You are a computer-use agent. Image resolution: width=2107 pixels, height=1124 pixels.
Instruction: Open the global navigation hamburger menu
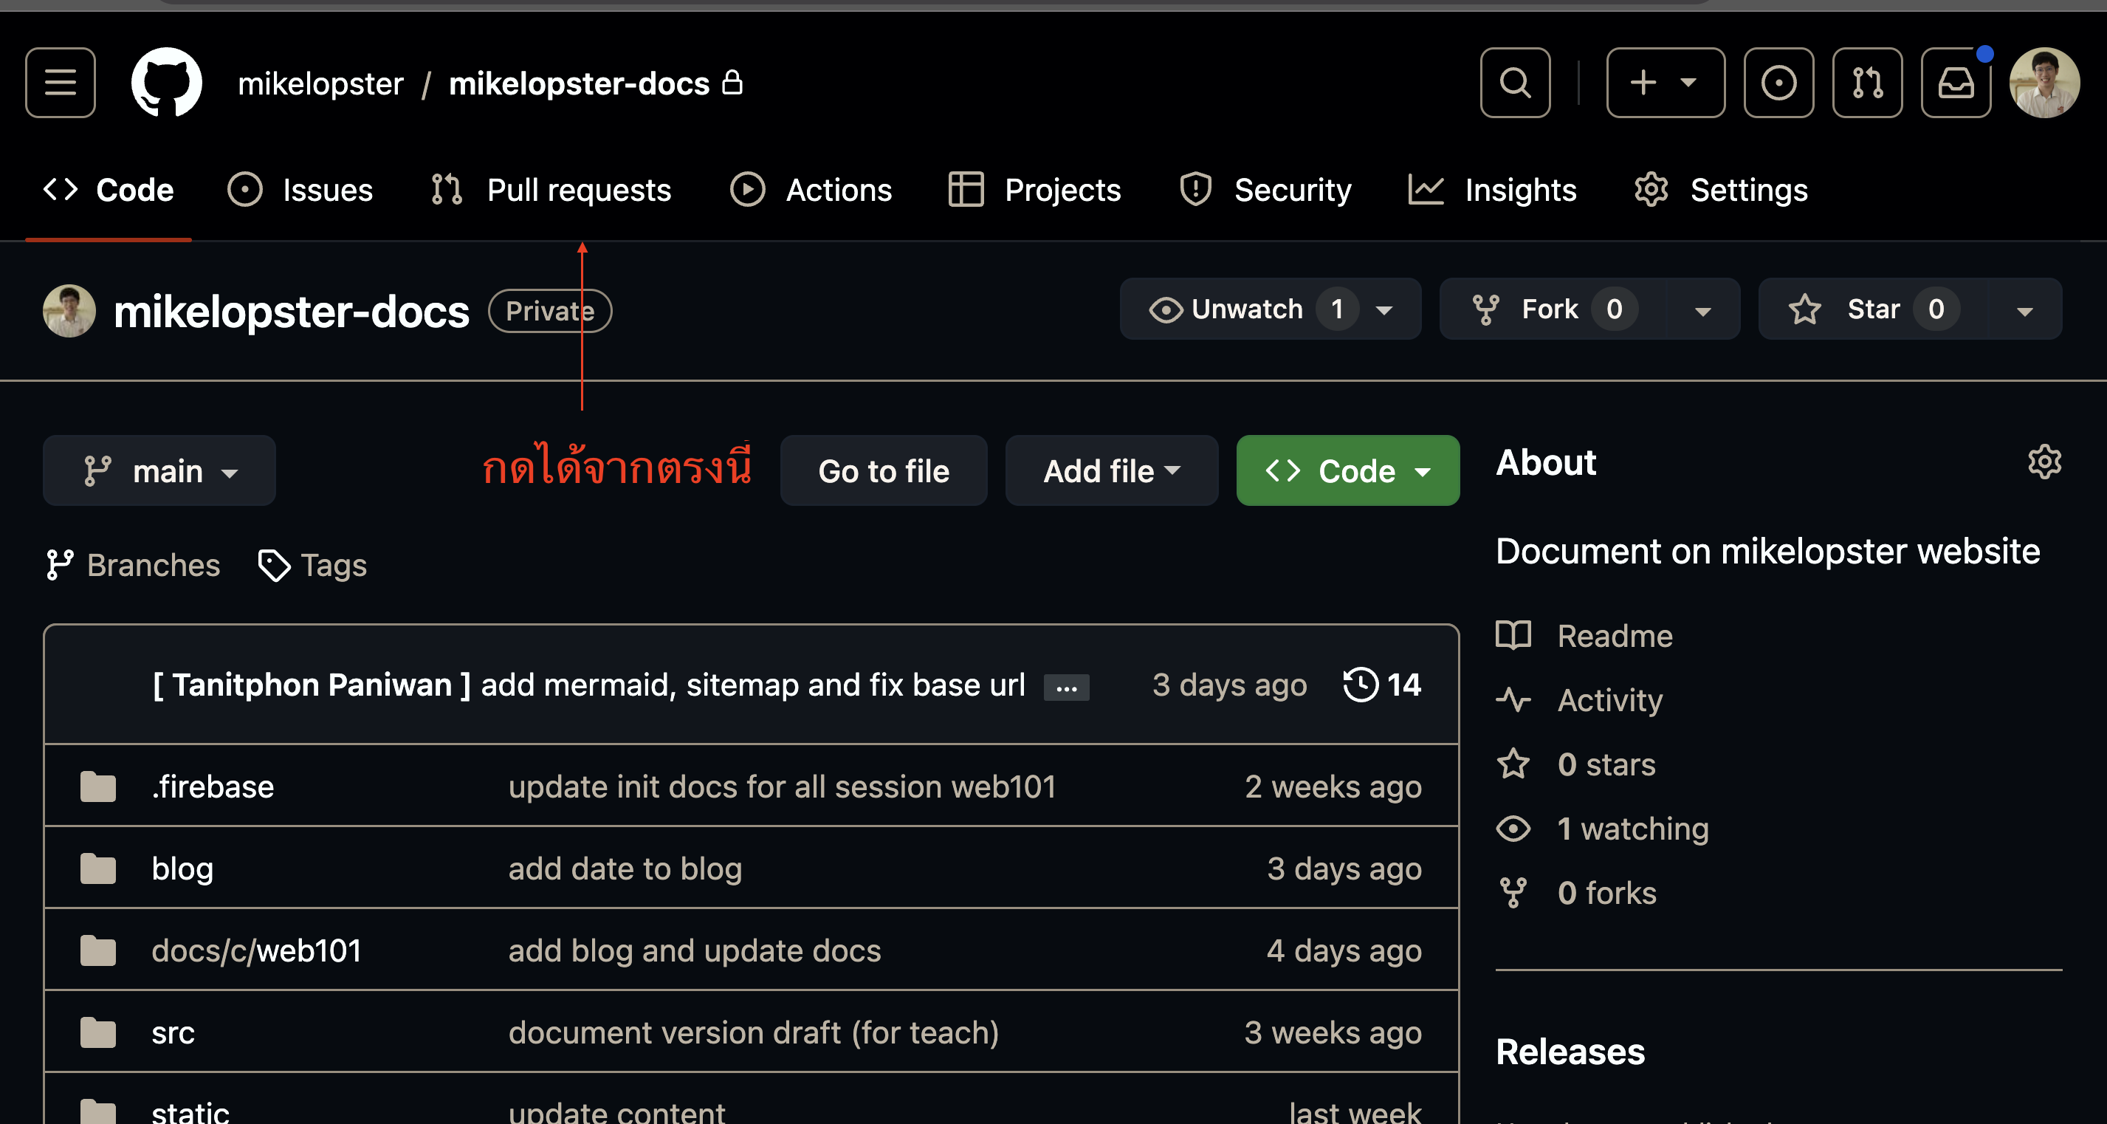pyautogui.click(x=61, y=83)
